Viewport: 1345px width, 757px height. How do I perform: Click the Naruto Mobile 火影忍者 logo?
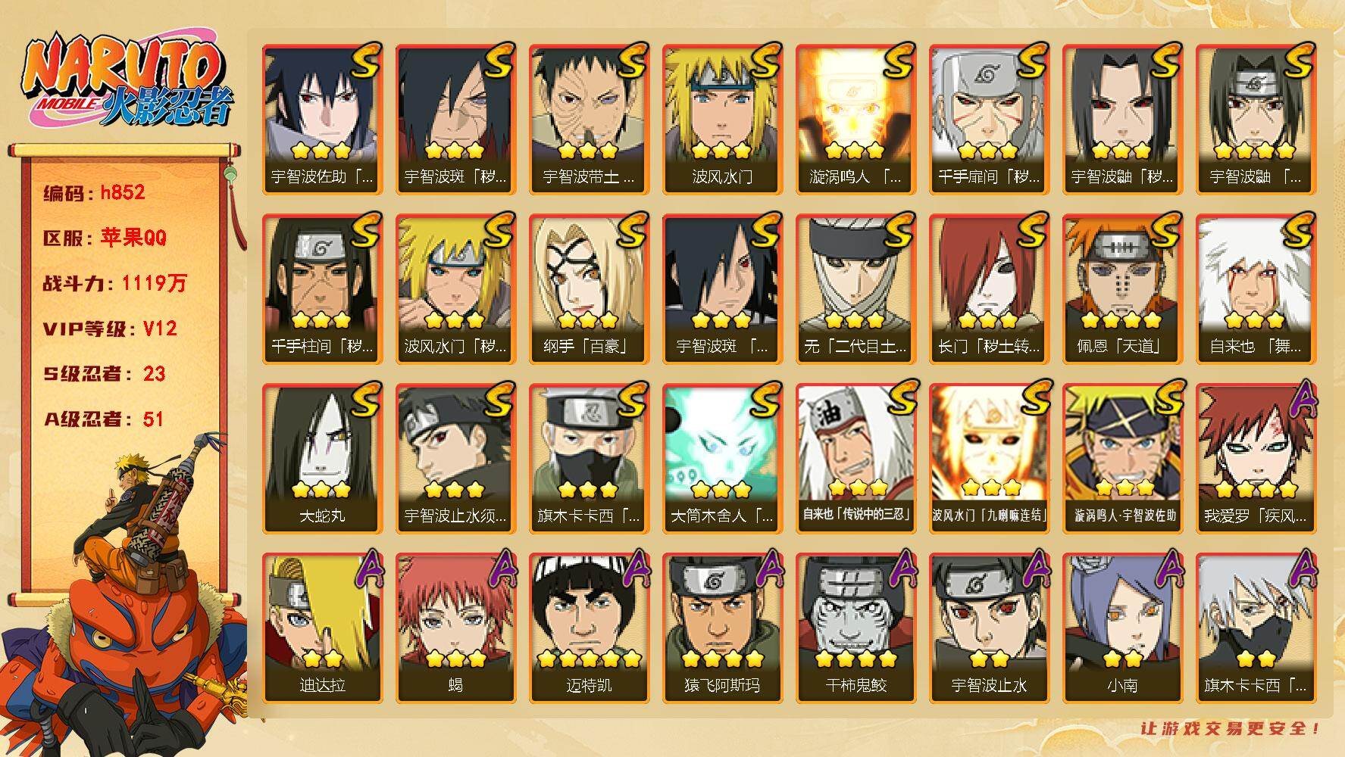coord(125,82)
